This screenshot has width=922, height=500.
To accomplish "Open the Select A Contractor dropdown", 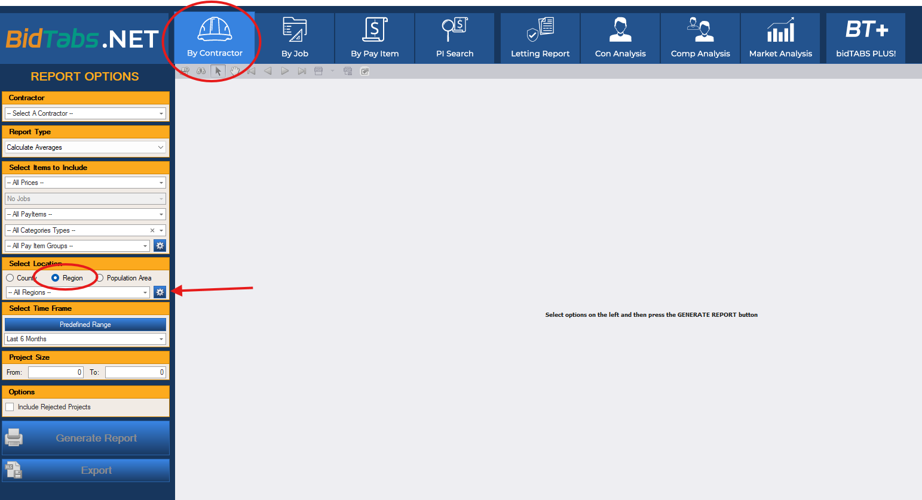I will click(x=85, y=113).
